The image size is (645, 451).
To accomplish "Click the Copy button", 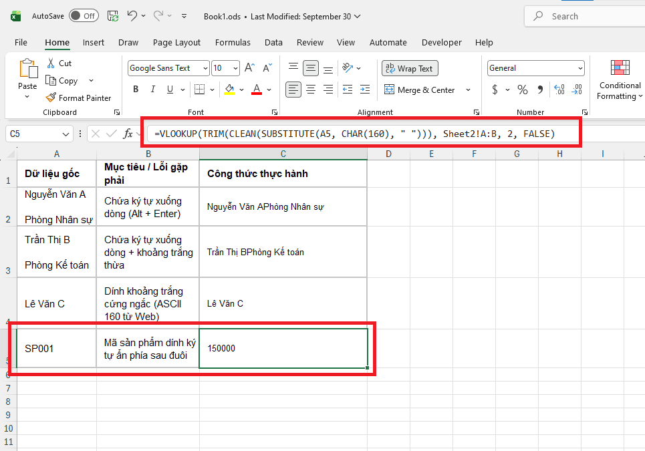I will [x=61, y=81].
